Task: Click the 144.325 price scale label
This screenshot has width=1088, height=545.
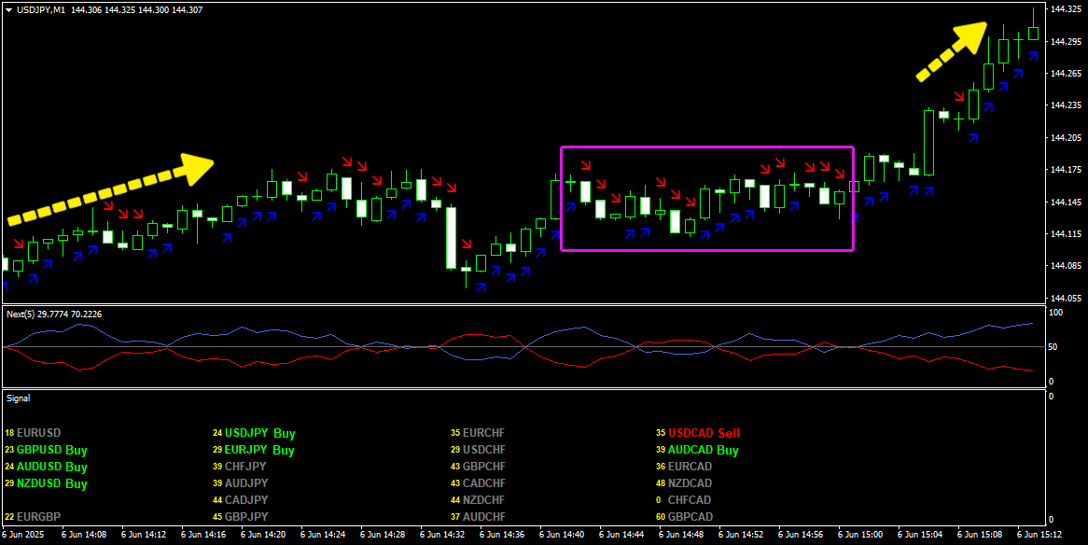Action: pos(1065,9)
